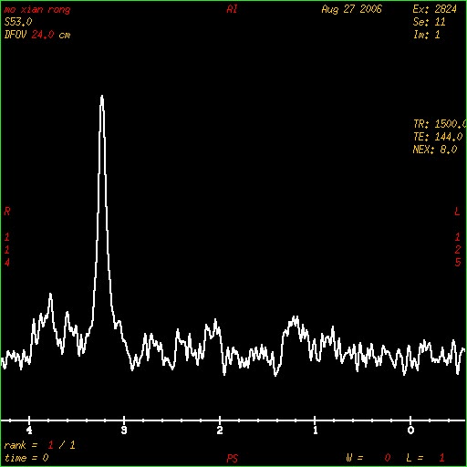Click the axis tick labeled 2
This screenshot has width=467, height=467.
[220, 430]
